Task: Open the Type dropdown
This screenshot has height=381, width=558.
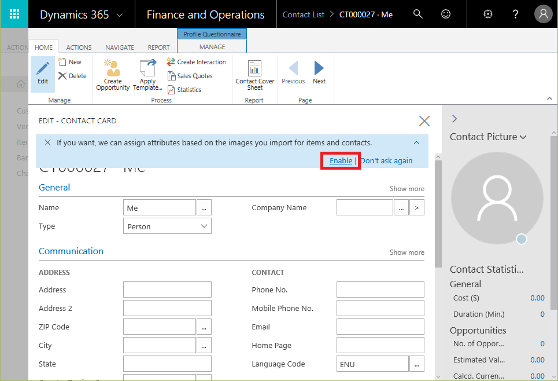Action: tap(167, 226)
